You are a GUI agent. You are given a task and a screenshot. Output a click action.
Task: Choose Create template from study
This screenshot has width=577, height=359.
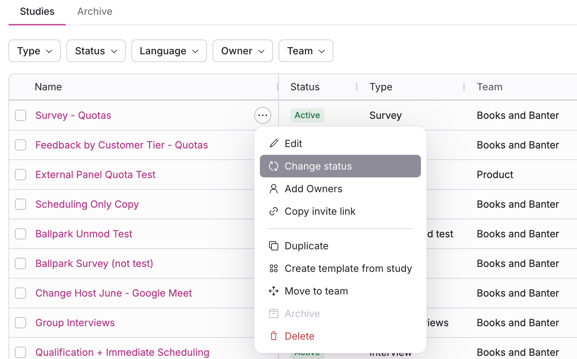click(348, 268)
